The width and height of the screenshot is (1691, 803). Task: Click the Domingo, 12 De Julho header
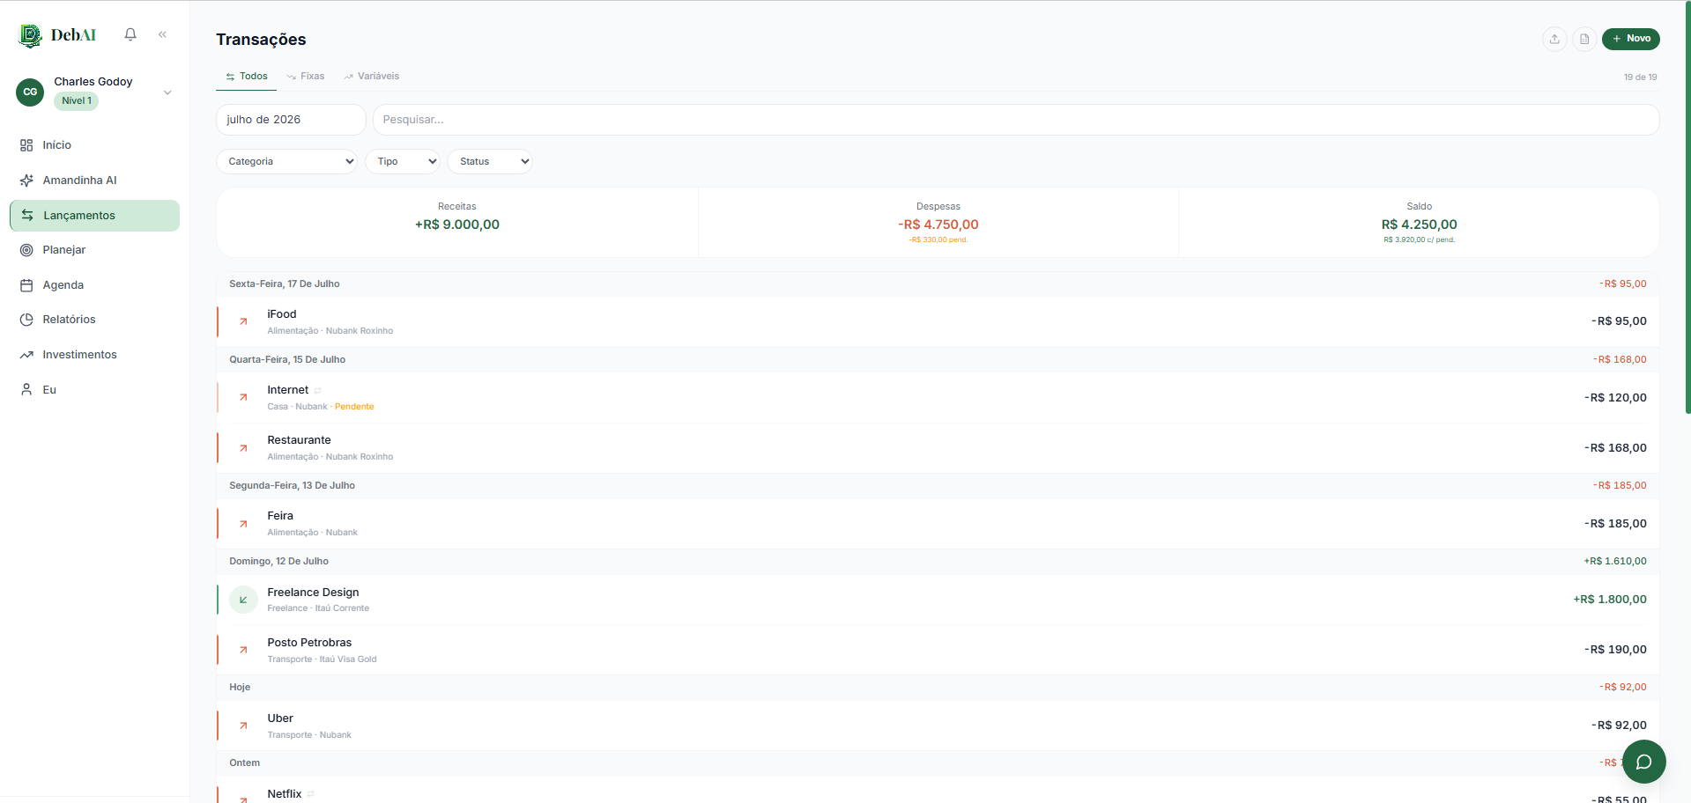(278, 562)
